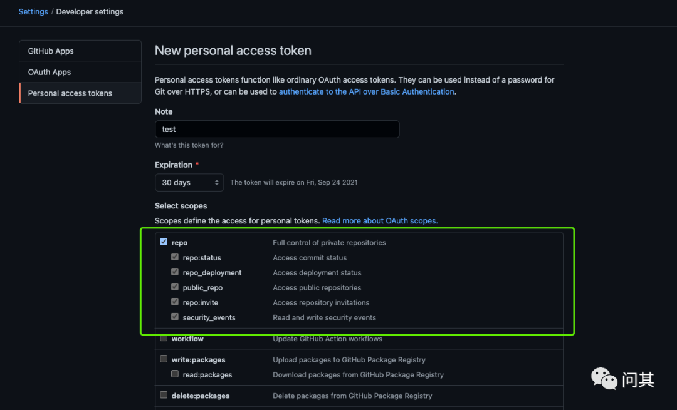Uncheck the repo scope checkbox

[164, 242]
